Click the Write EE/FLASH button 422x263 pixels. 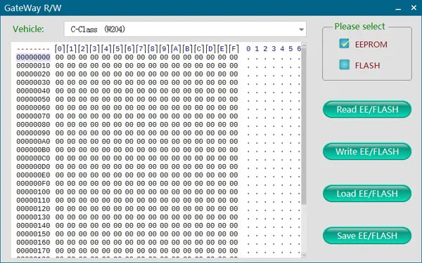pos(367,151)
